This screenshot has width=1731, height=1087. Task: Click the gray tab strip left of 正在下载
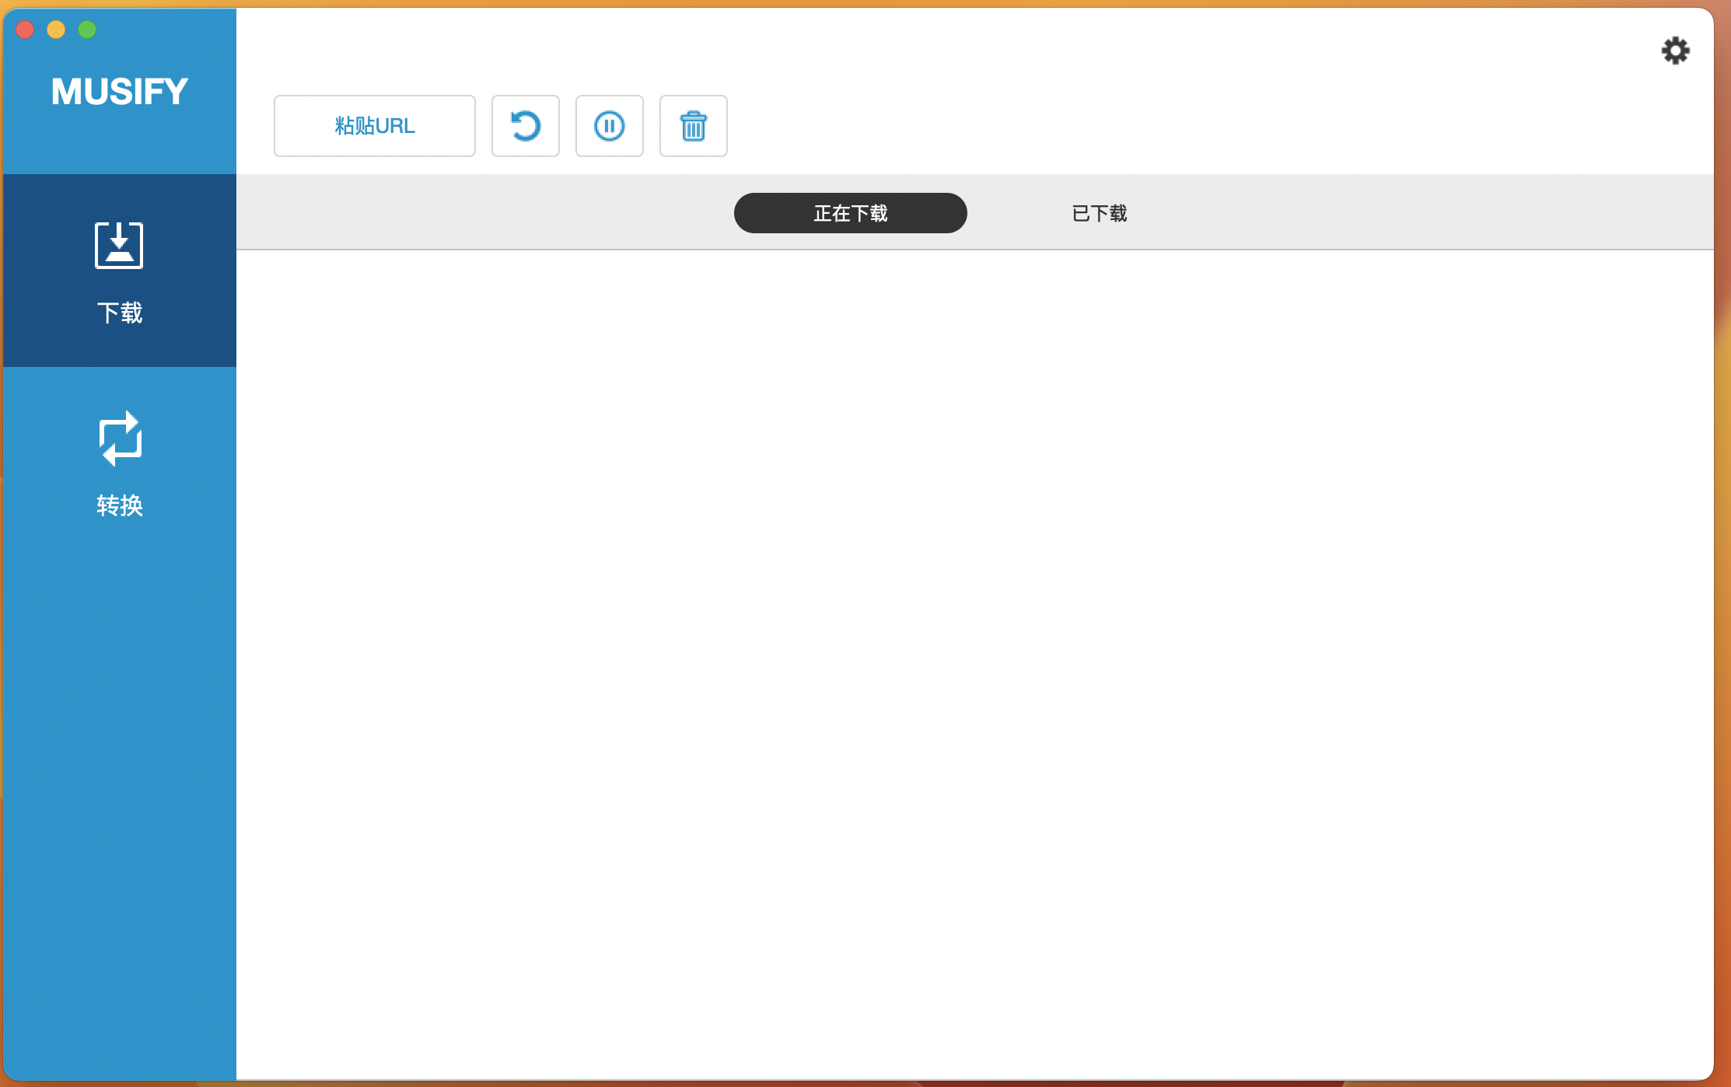482,213
